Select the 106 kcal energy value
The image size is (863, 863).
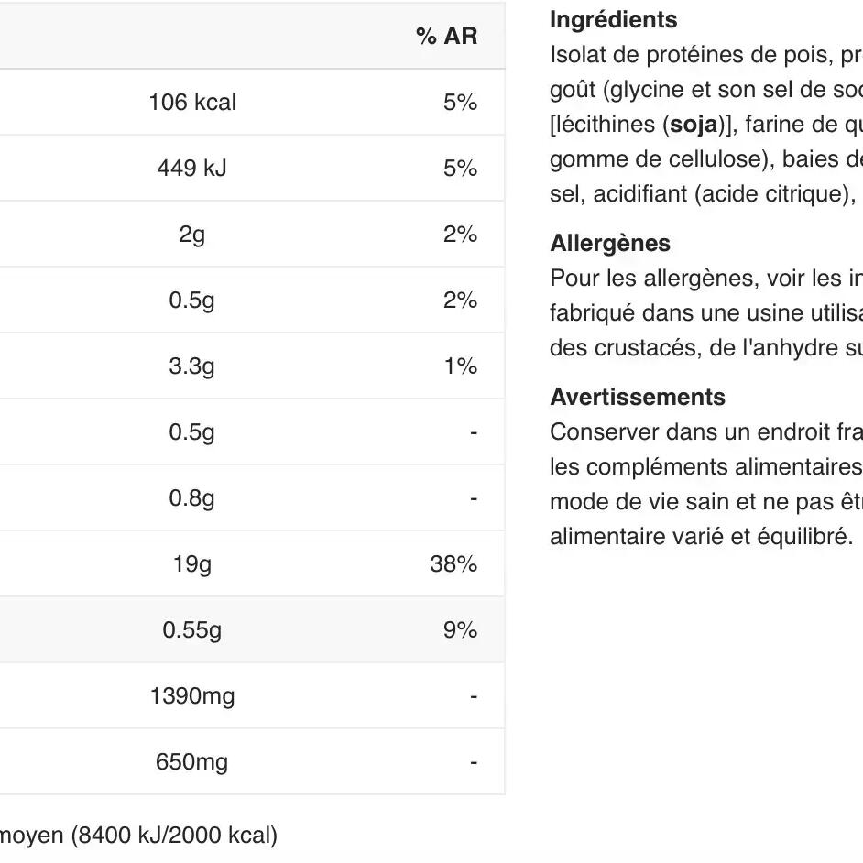[x=192, y=102]
